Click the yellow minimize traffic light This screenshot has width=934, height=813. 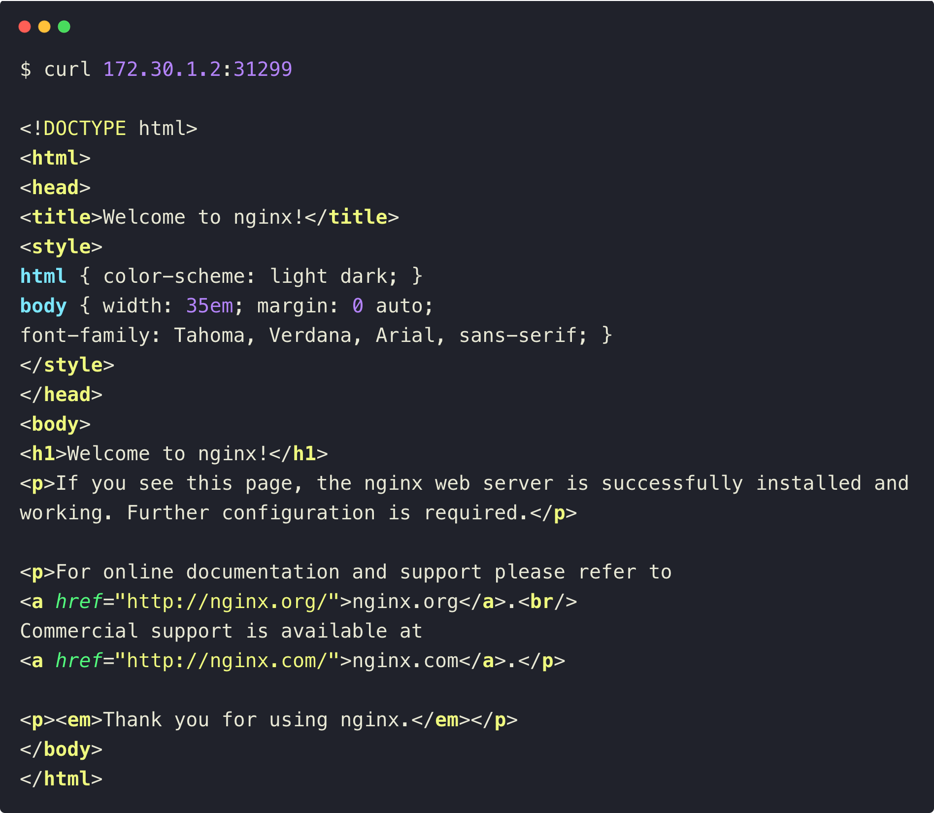[44, 27]
